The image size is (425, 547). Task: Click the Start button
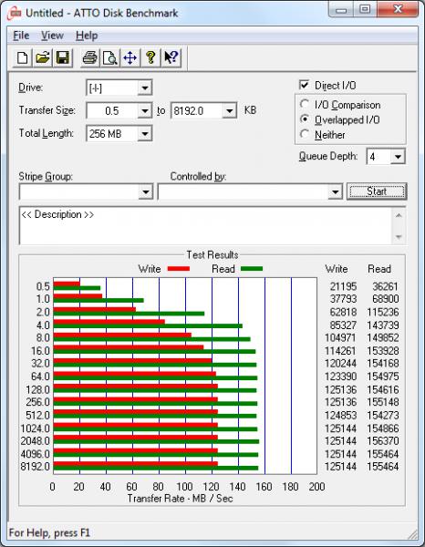tap(377, 191)
